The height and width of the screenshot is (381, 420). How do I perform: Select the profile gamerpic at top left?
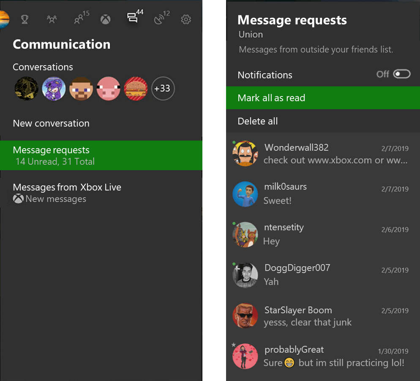pos(4,19)
